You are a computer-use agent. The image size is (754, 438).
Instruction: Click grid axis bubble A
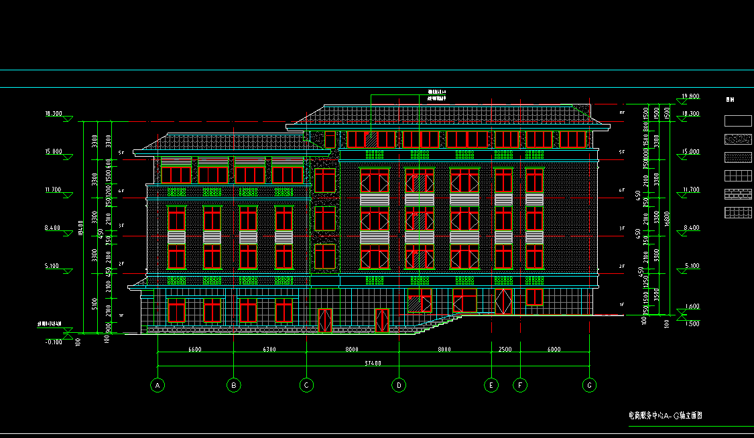[158, 385]
